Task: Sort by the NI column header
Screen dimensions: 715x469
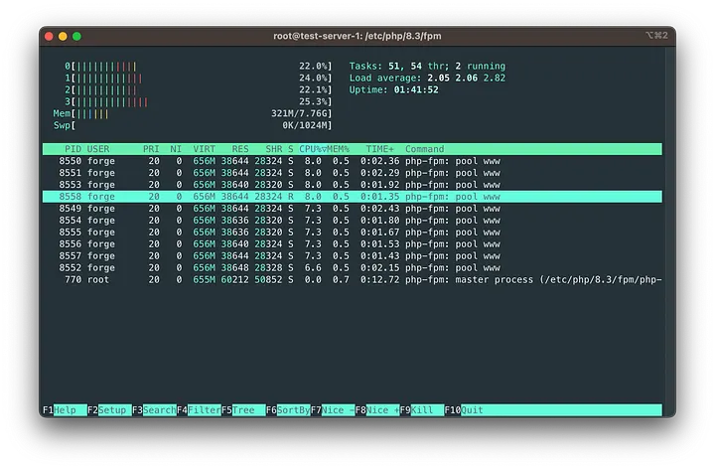Action: tap(176, 149)
